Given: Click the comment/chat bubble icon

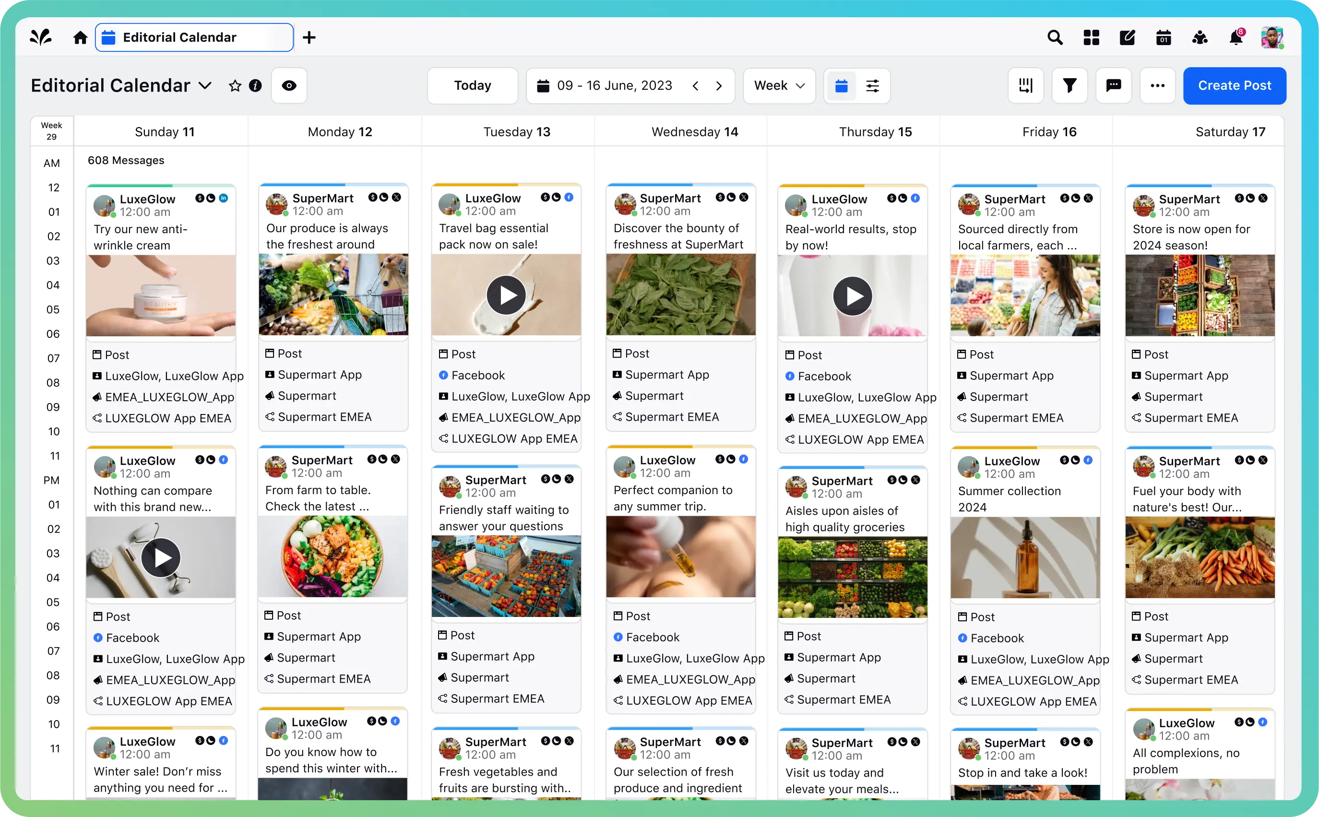Looking at the screenshot, I should point(1113,86).
